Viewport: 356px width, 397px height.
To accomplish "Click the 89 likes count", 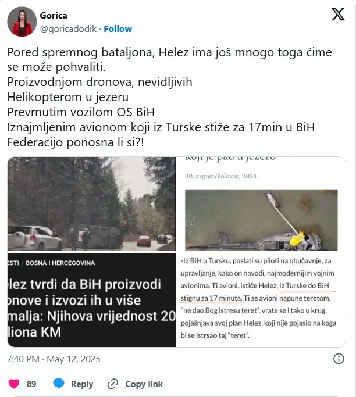I will coord(31,384).
